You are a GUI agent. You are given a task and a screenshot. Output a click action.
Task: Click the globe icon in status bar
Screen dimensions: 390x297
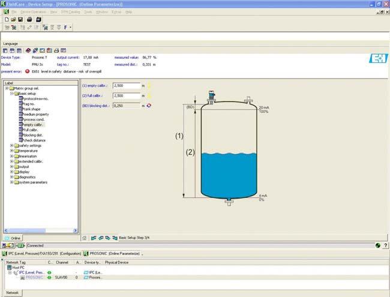coord(378,245)
